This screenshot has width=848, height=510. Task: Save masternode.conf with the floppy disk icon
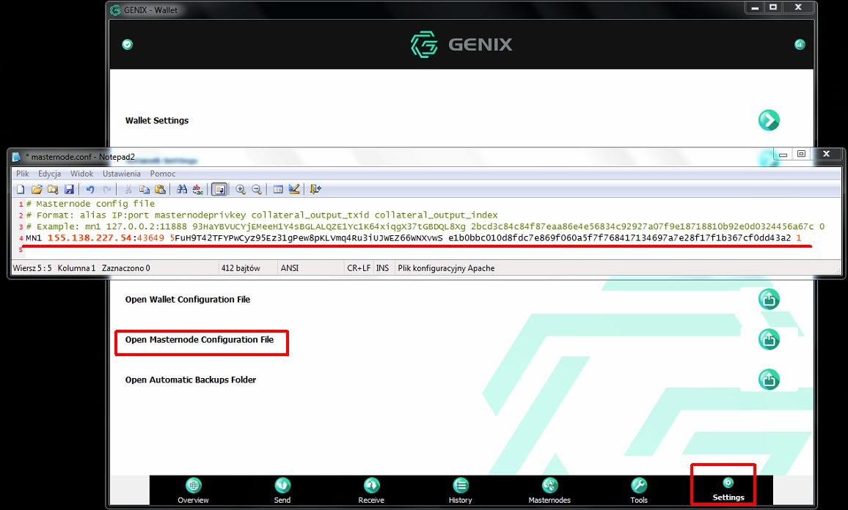click(x=69, y=189)
